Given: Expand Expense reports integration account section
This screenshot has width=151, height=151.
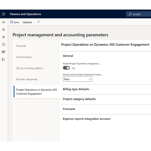Looking at the screenshot, I should point(106,119).
